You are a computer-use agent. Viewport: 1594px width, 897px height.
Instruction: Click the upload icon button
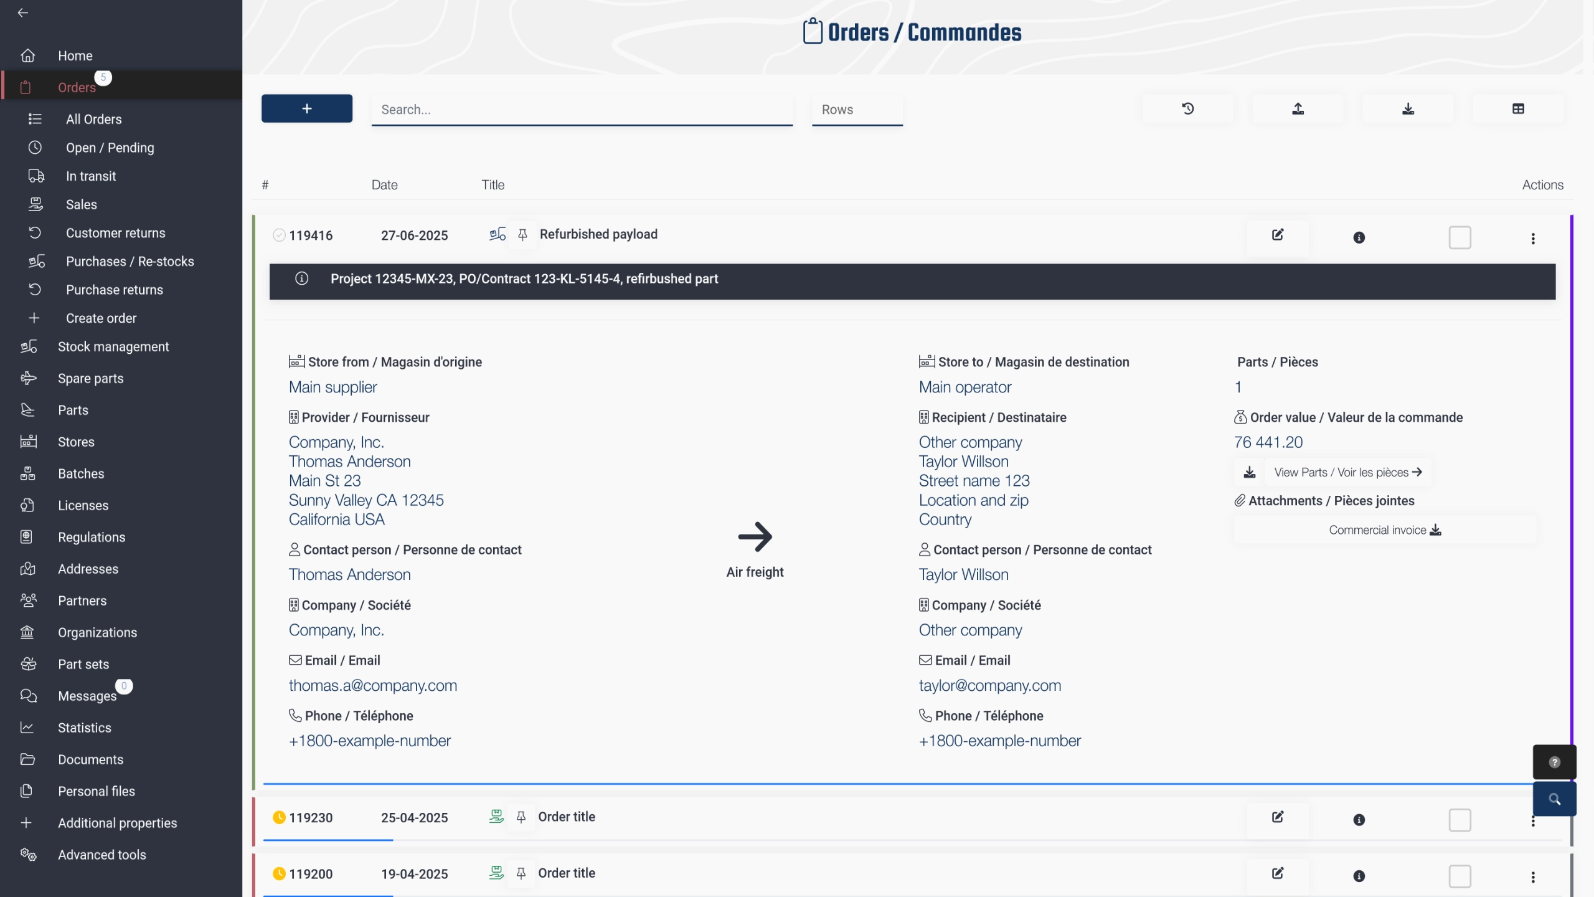click(1298, 109)
